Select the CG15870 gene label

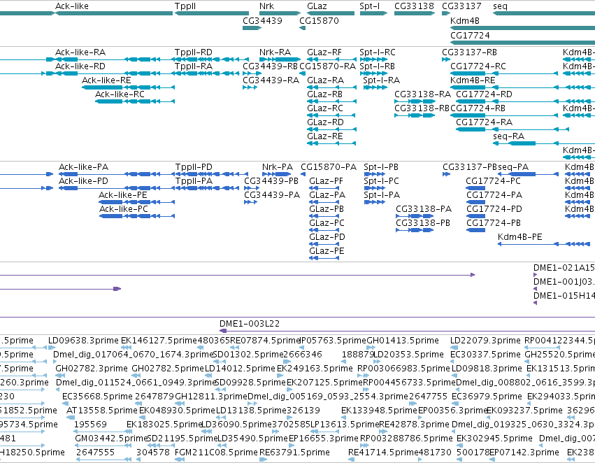(x=319, y=20)
